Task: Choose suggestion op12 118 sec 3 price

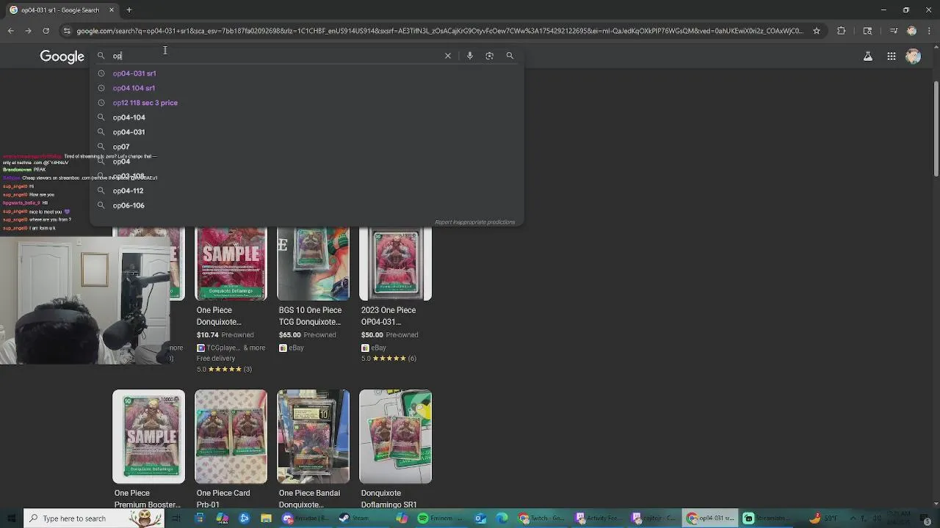Action: tap(145, 103)
